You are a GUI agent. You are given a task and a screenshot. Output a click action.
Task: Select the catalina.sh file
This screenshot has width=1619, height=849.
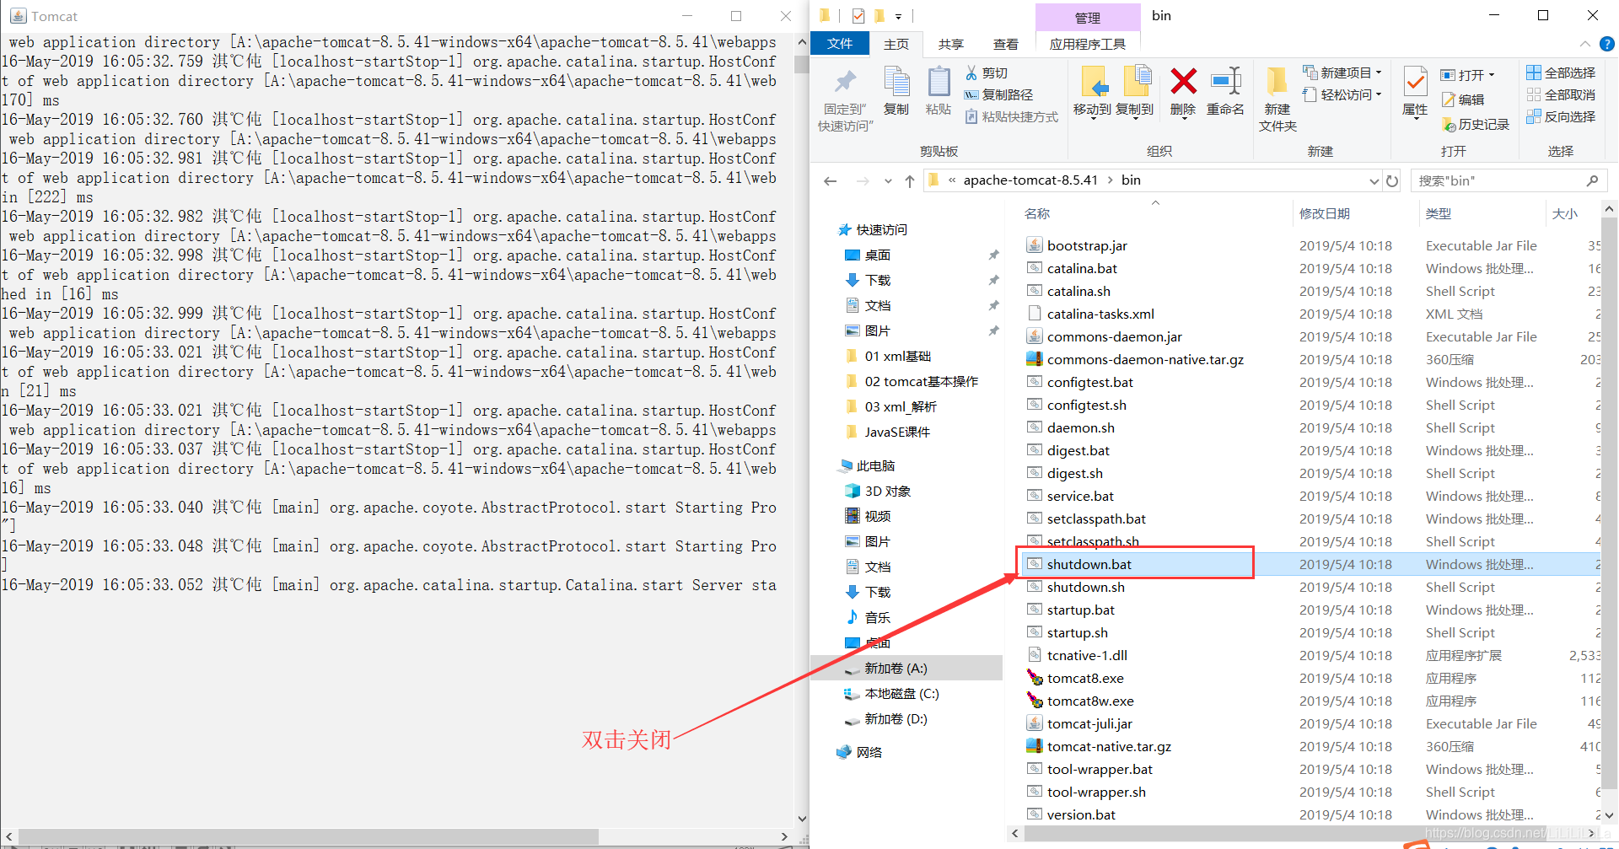point(1078,291)
